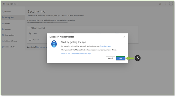This screenshot has width=176, height=97.
Task: Click the Next button in the dialog
Action: point(120,58)
